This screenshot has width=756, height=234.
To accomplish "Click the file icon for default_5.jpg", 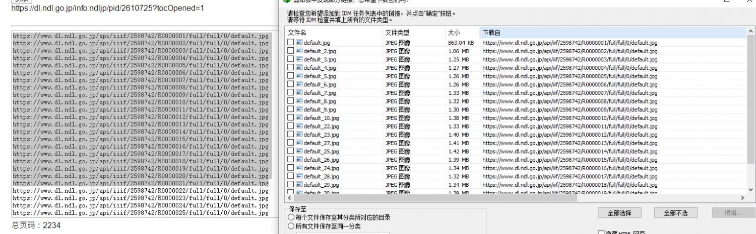I will pos(299,76).
